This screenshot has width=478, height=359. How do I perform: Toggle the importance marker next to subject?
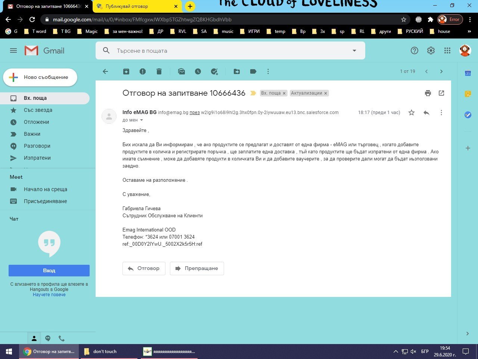[x=253, y=93]
